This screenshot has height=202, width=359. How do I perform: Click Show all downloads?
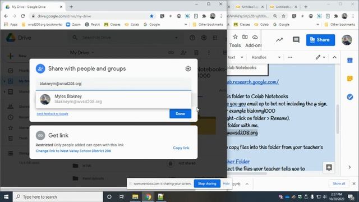click(339, 183)
